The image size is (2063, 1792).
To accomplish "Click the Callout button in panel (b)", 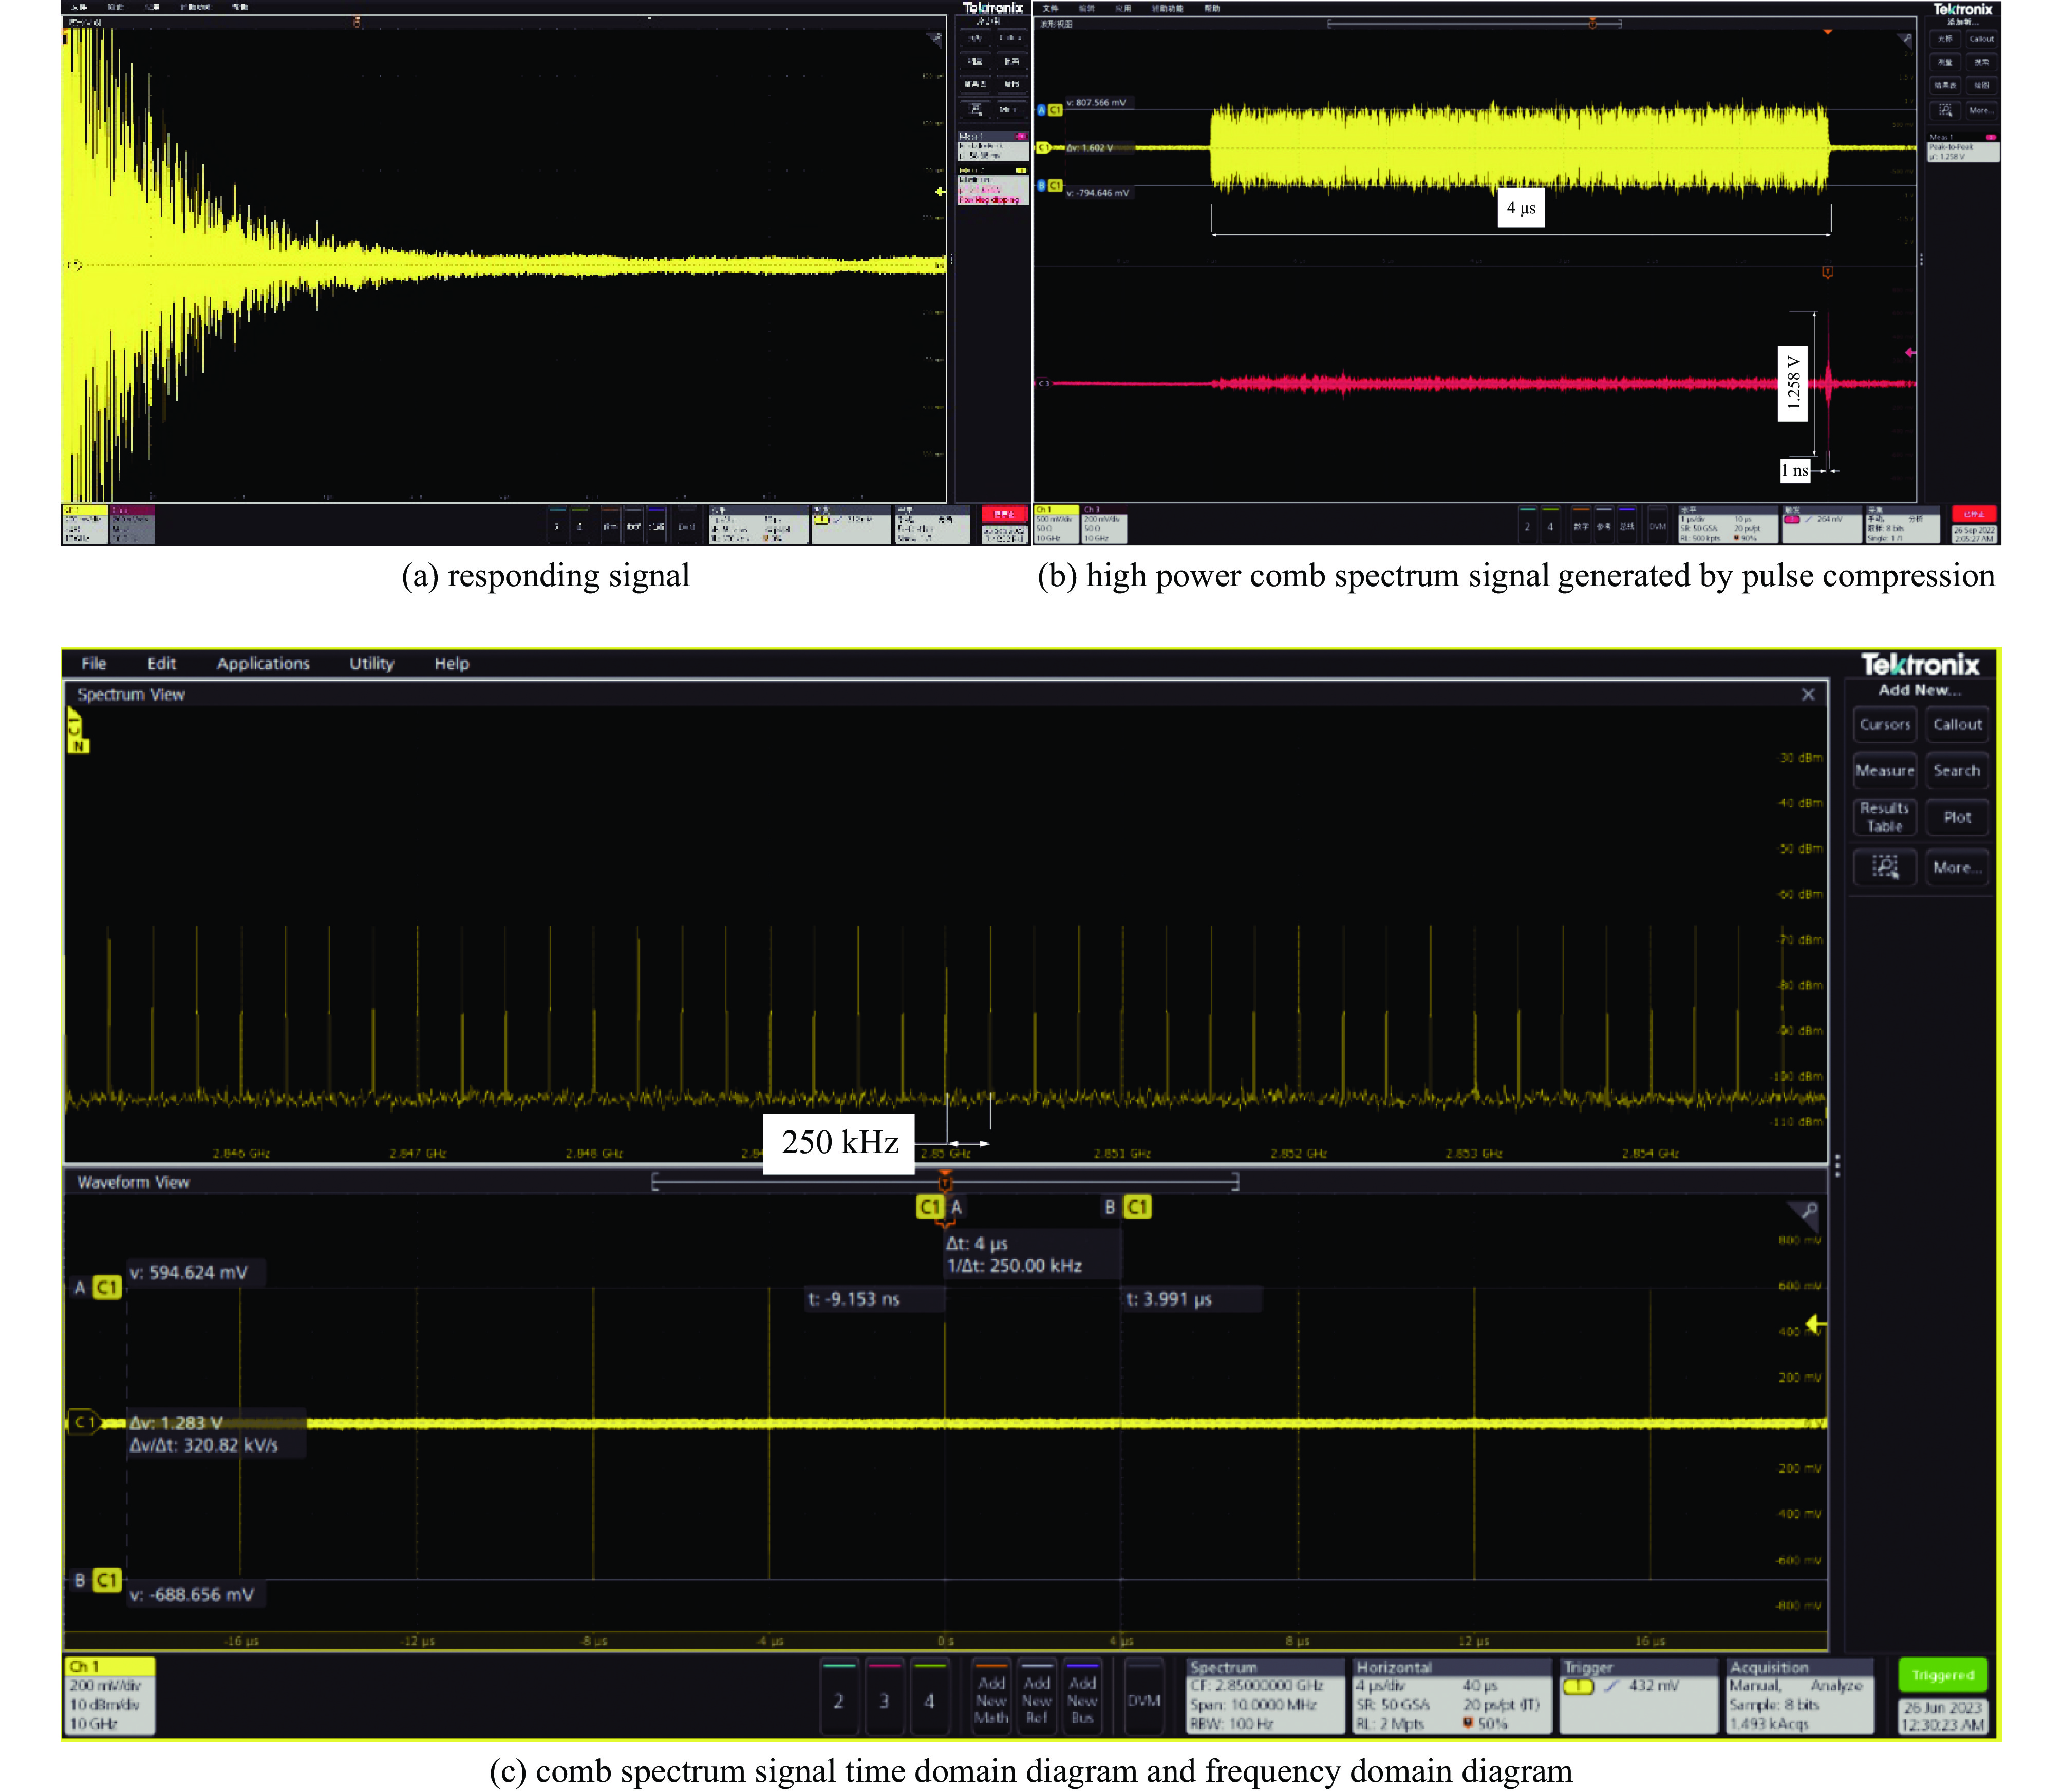I will tap(1981, 39).
